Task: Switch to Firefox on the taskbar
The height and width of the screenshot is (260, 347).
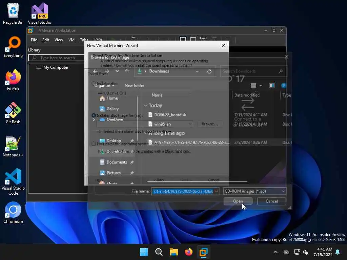Action: (188, 252)
